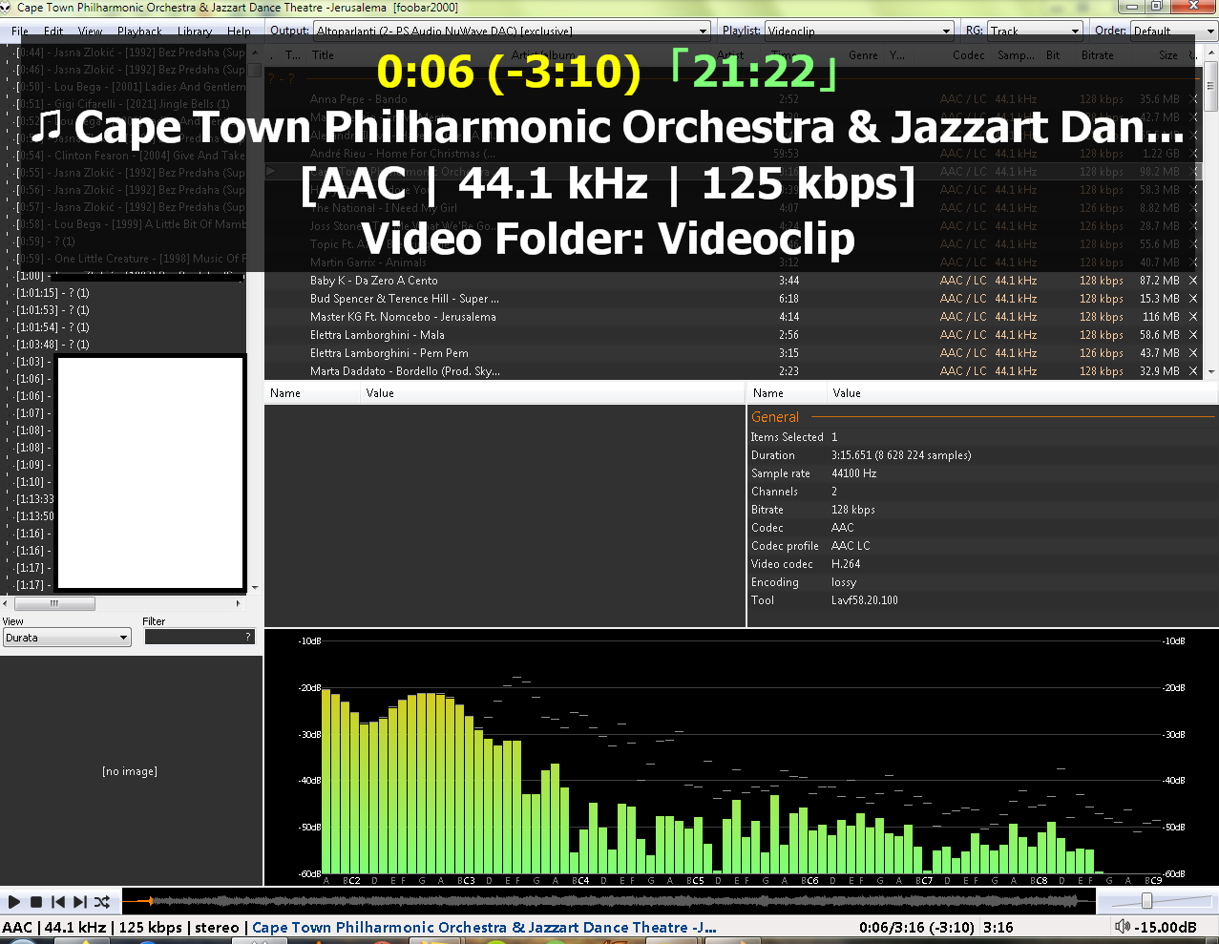The height and width of the screenshot is (944, 1219).
Task: Click the left arrow of the tree horizontal scrollbar
Action: [6, 603]
